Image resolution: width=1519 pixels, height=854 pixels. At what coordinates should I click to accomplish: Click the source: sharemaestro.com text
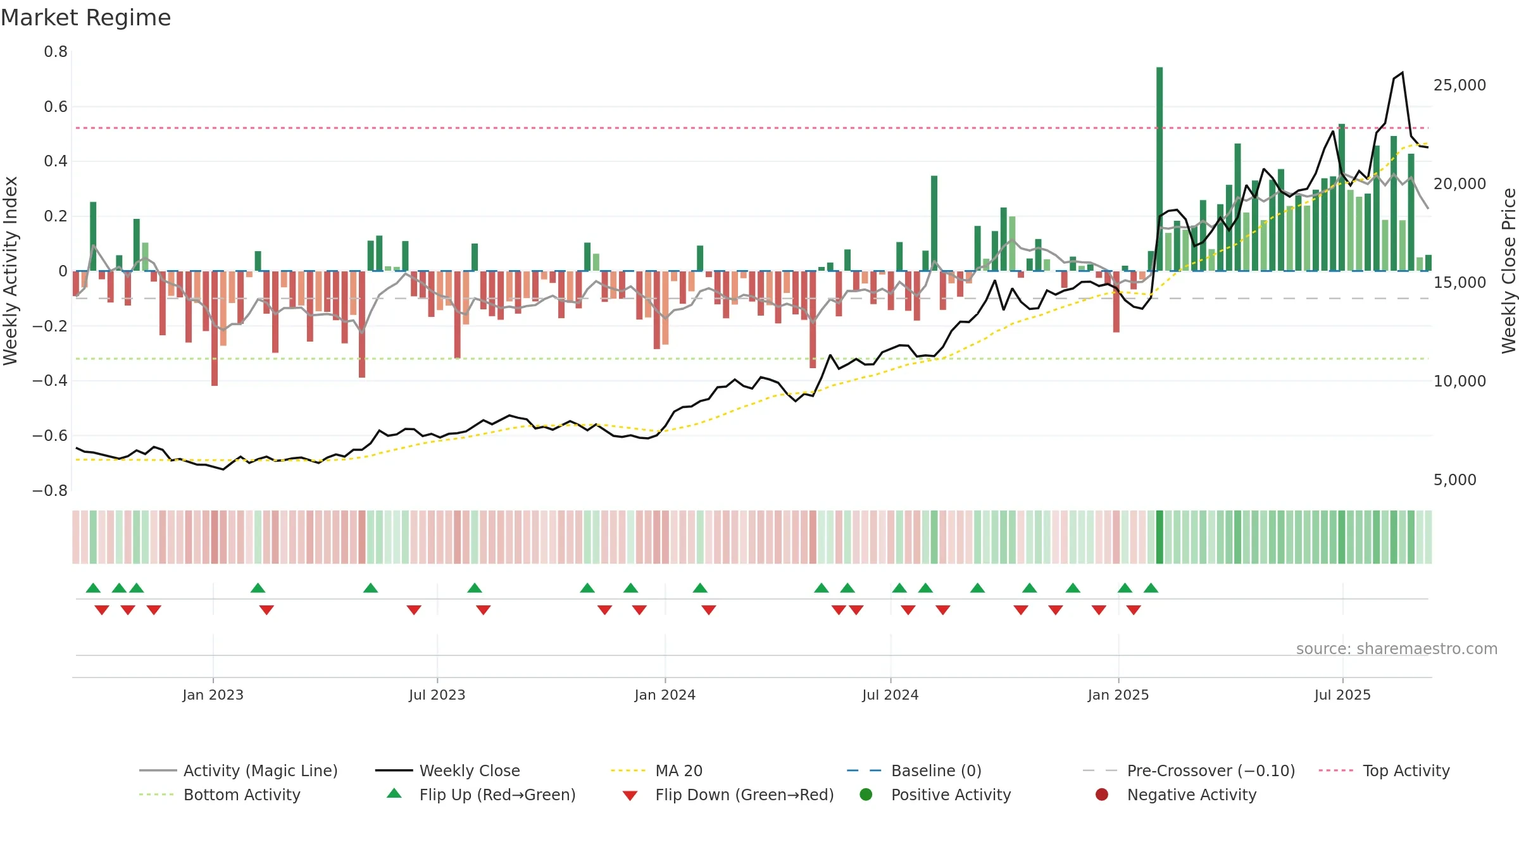point(1397,648)
